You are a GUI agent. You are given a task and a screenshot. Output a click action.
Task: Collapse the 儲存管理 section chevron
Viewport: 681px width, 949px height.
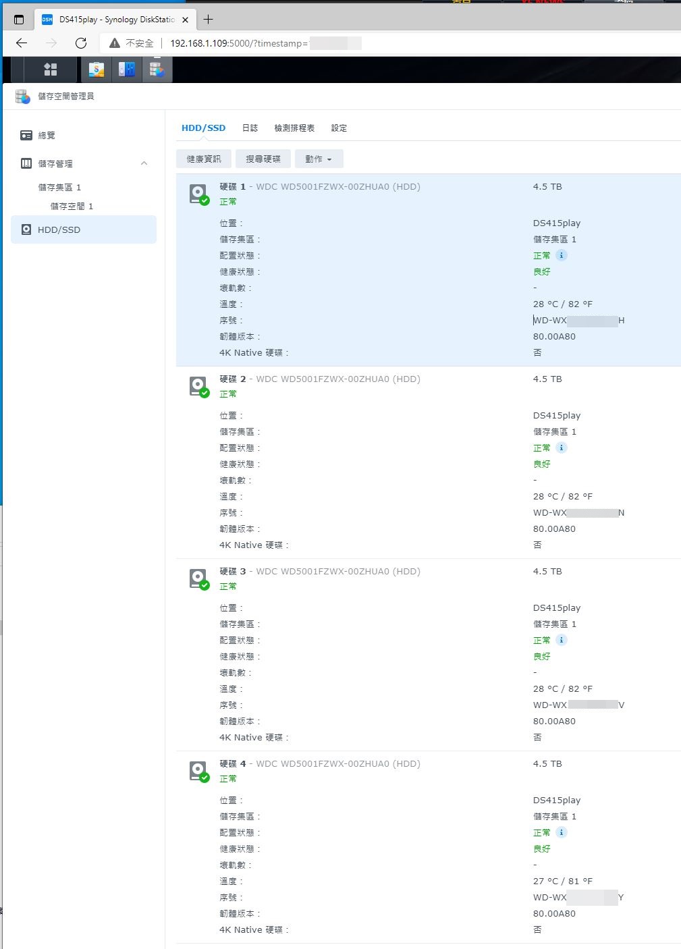pos(144,163)
